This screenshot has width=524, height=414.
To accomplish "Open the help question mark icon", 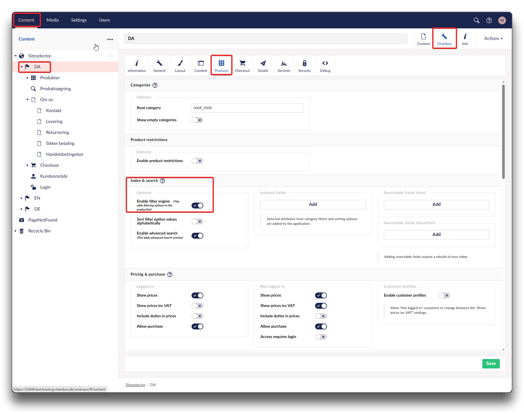I will click(x=489, y=20).
